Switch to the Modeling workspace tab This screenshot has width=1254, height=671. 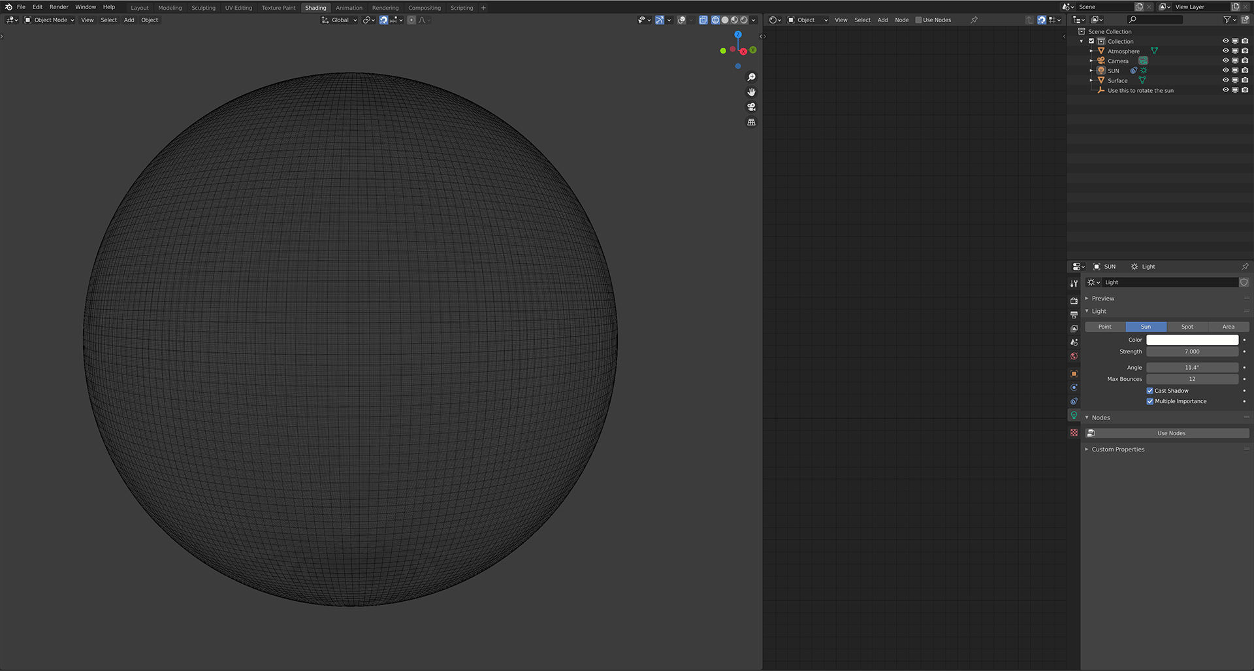170,8
